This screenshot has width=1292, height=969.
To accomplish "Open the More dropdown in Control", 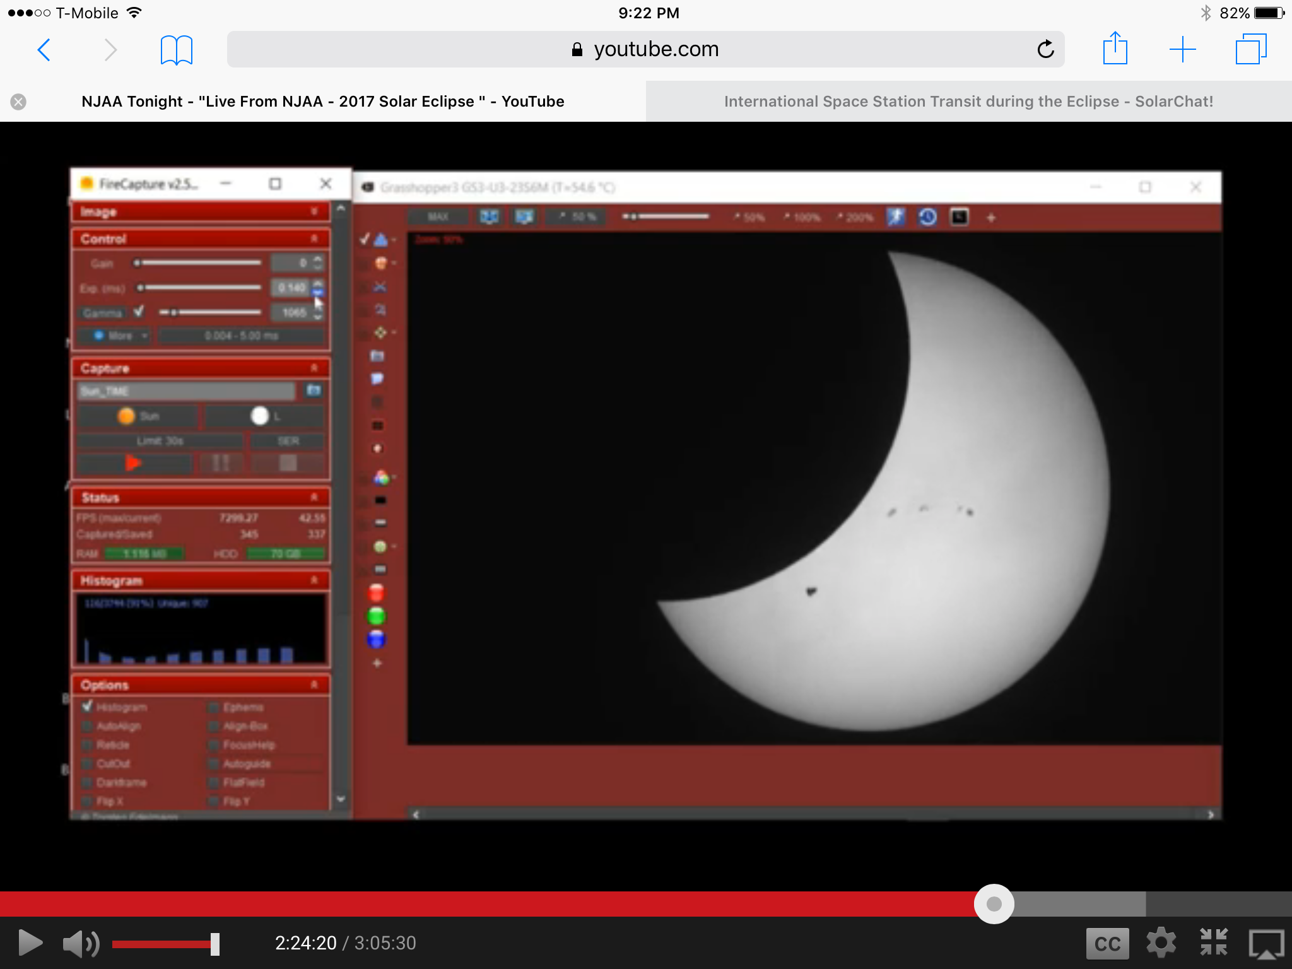I will coord(115,336).
